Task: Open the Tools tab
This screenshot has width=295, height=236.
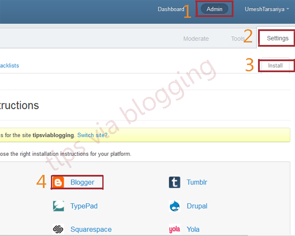Action: pyautogui.click(x=238, y=39)
